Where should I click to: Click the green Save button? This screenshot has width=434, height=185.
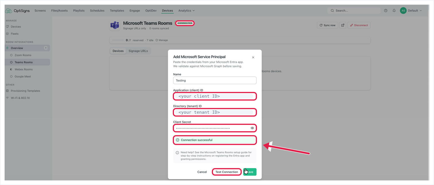250,172
